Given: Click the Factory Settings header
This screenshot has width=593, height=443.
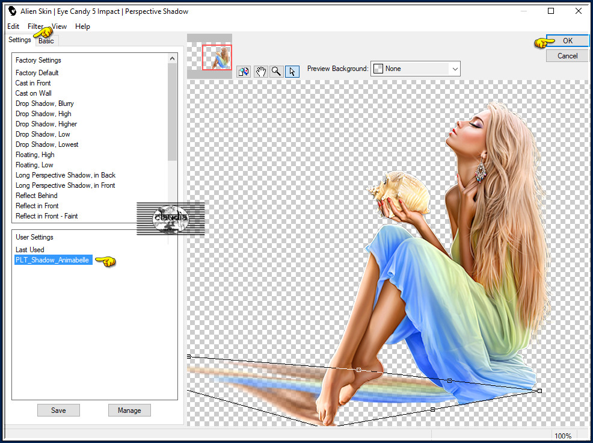Looking at the screenshot, I should pos(38,60).
